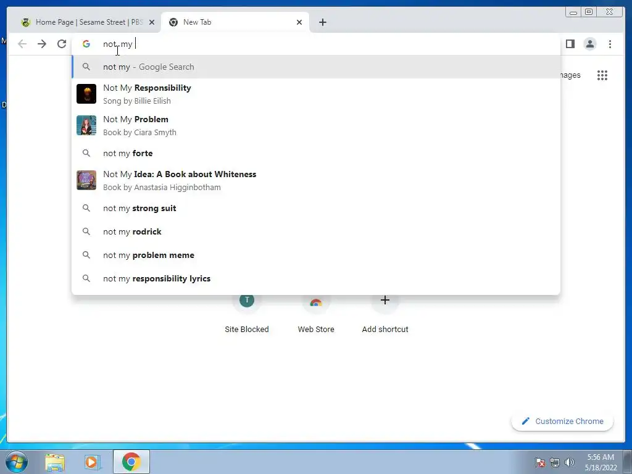The height and width of the screenshot is (474, 632).
Task: Select 'not my forte' suggestion
Action: [x=316, y=153]
